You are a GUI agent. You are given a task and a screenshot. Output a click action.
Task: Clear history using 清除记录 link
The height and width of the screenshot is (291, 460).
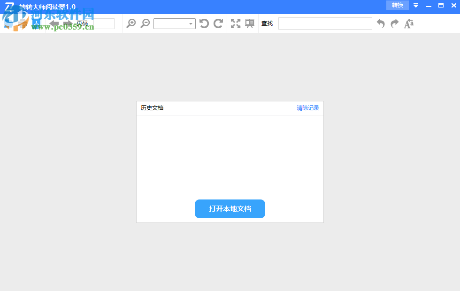pyautogui.click(x=307, y=107)
